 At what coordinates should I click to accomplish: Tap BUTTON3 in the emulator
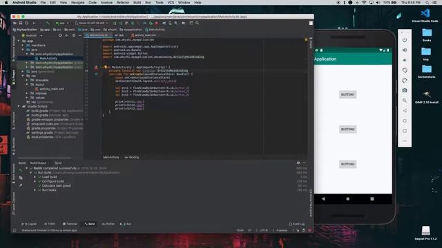pyautogui.click(x=347, y=164)
